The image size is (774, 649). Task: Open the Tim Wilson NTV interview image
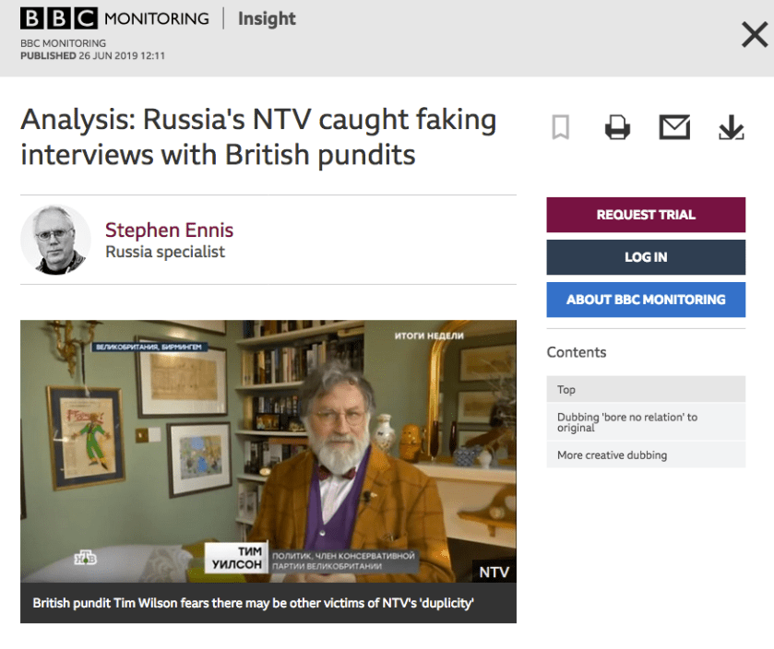268,452
